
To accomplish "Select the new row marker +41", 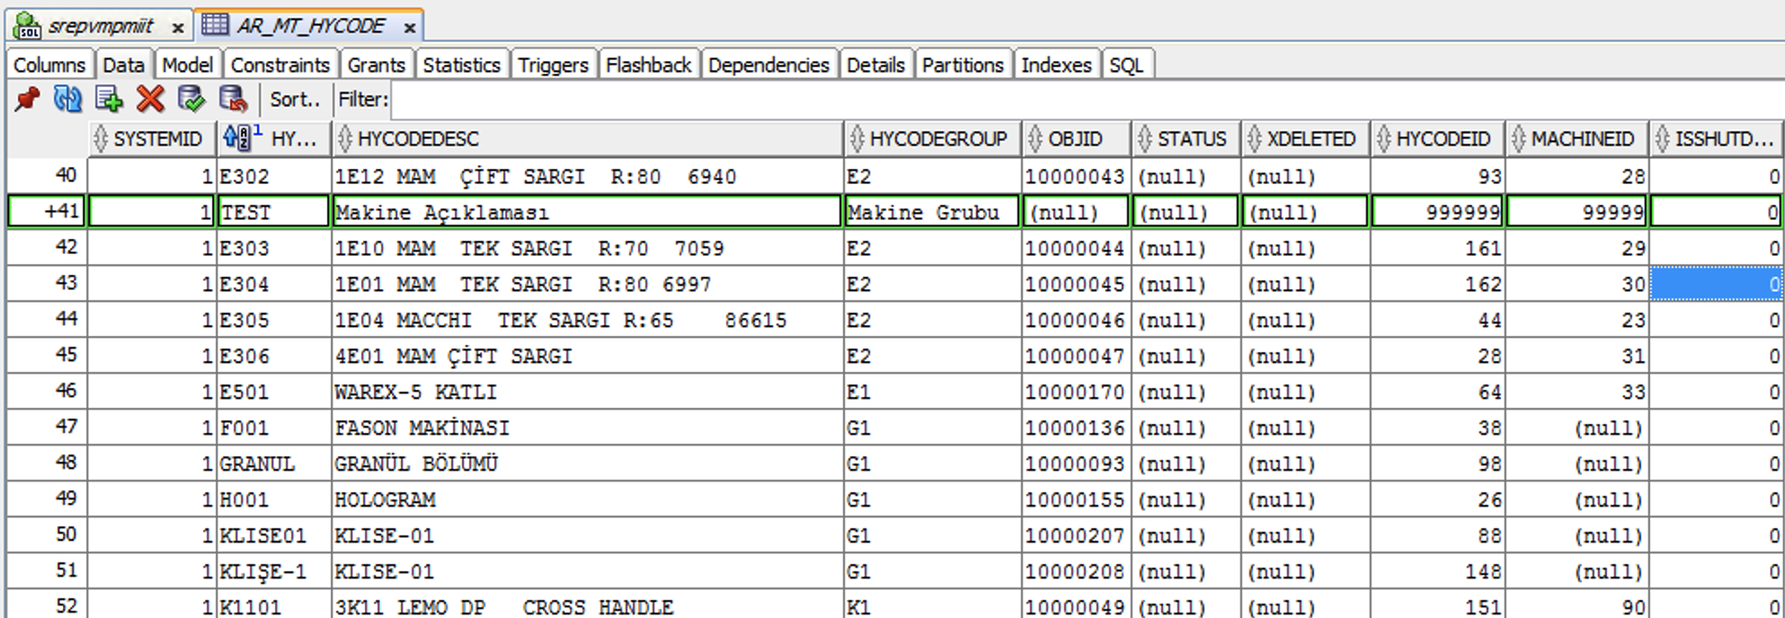I will pyautogui.click(x=48, y=212).
